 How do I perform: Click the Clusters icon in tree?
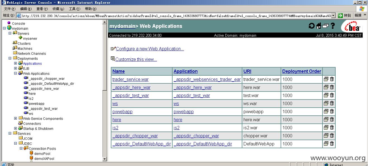15,43
